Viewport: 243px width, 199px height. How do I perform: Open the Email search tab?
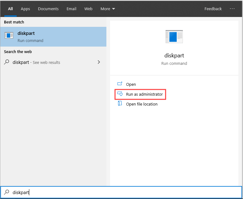(72, 9)
